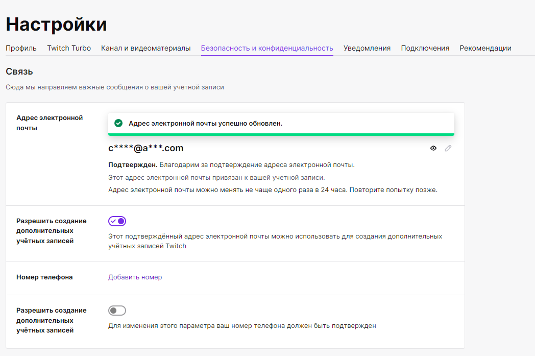Click the pencil icon to edit email
535x356 pixels.
448,148
